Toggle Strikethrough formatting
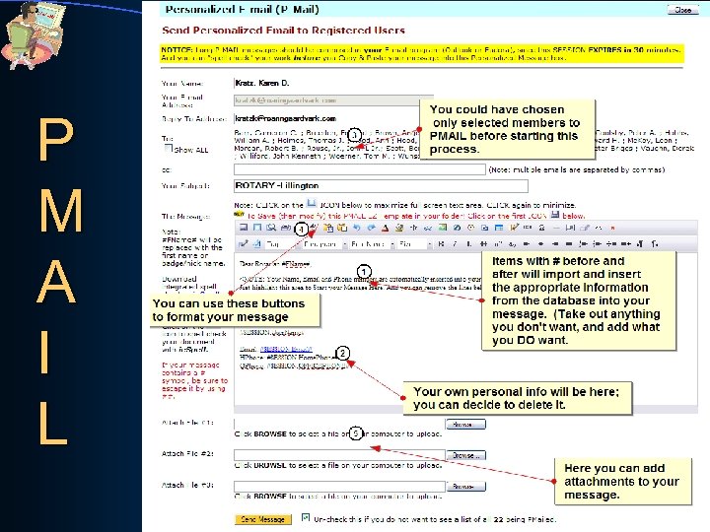 tap(484, 244)
